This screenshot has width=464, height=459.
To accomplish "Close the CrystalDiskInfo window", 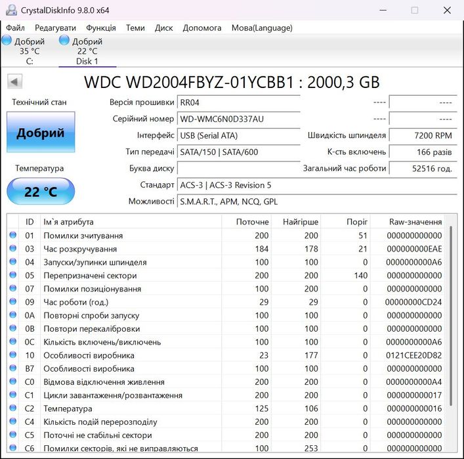I will pos(447,10).
